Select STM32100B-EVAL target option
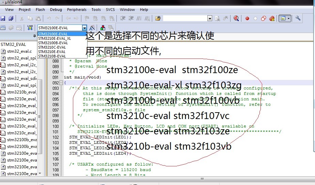 click(62, 43)
